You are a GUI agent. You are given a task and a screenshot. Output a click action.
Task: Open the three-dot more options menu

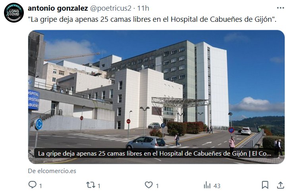[x=280, y=8]
